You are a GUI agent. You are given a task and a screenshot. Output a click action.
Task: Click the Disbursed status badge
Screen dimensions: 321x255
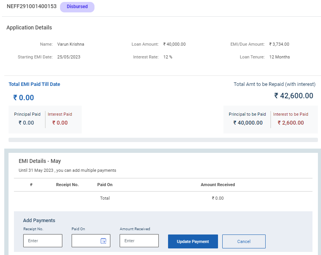pos(77,7)
